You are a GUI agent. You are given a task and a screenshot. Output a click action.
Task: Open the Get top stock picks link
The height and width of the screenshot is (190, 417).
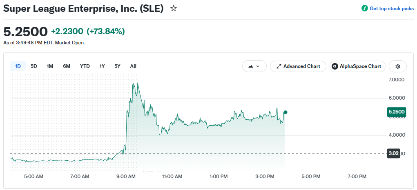point(391,9)
